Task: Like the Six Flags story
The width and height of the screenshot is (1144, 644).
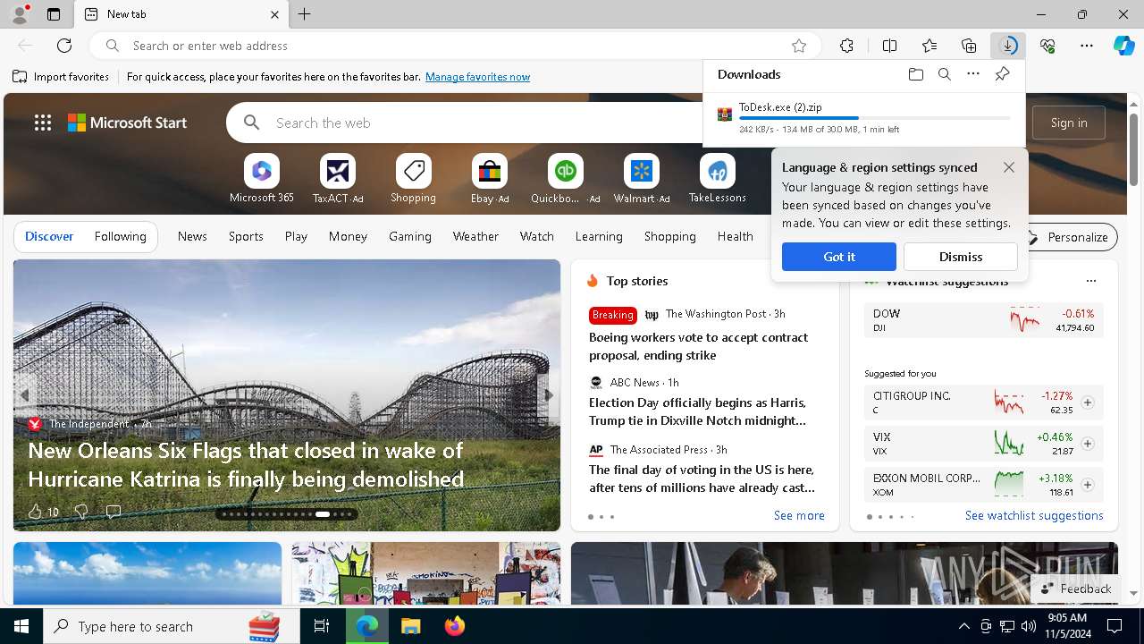Action: 35,512
